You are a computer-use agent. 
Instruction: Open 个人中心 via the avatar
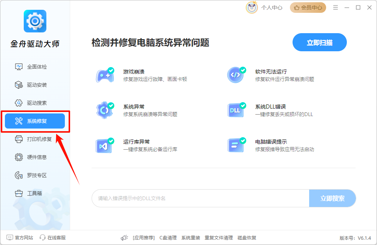click(x=251, y=7)
